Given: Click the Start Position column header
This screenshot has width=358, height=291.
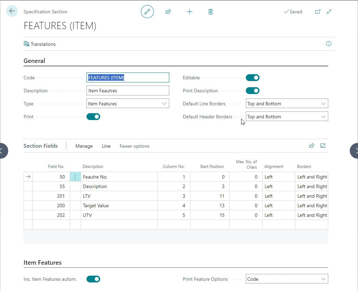Looking at the screenshot, I should coord(212,167).
